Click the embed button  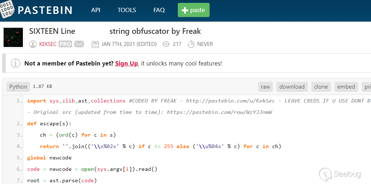click(x=346, y=86)
